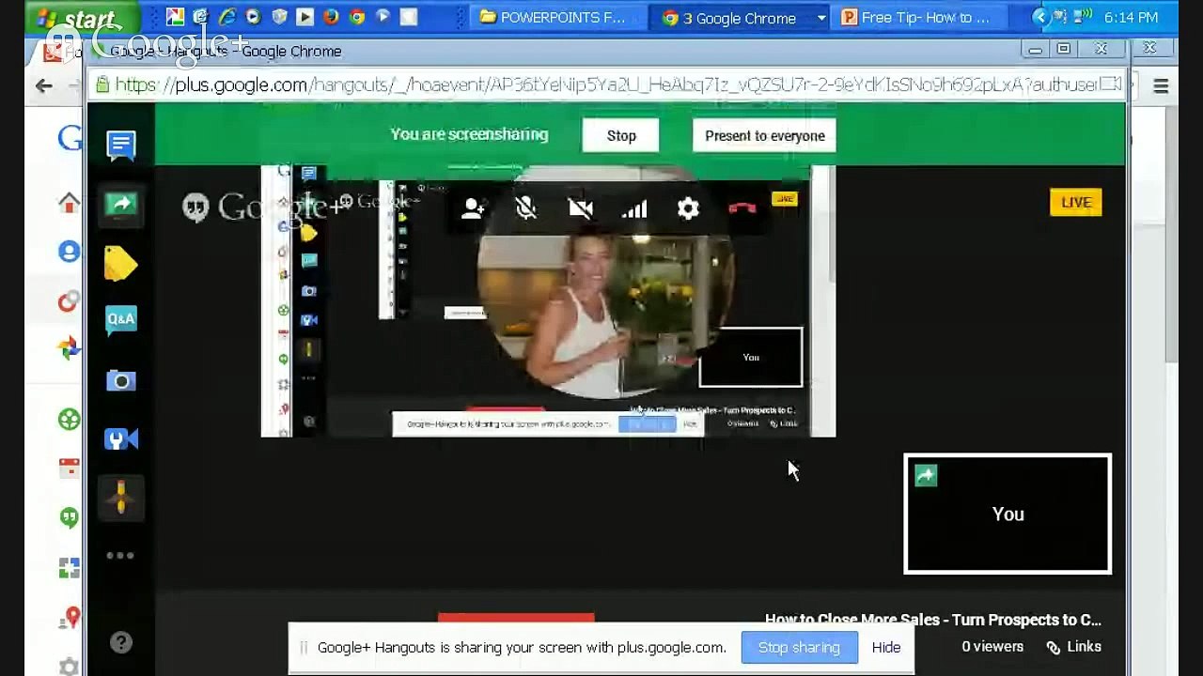The image size is (1203, 676).
Task: Open the Hangout Toolbox app icon
Action: (x=121, y=497)
